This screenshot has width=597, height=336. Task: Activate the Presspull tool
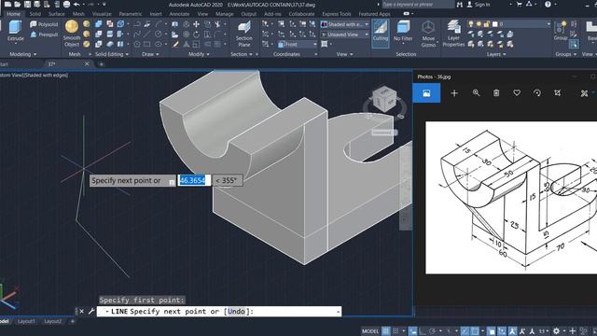coord(44,35)
